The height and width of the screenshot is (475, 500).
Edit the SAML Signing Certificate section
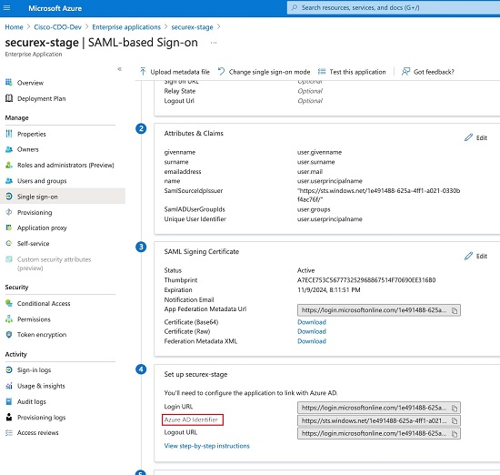[475, 256]
